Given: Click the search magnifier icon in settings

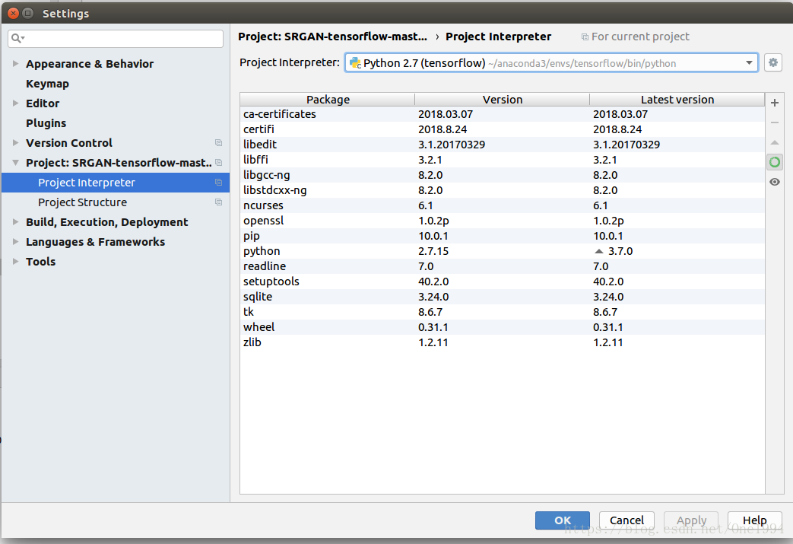Looking at the screenshot, I should (x=17, y=38).
